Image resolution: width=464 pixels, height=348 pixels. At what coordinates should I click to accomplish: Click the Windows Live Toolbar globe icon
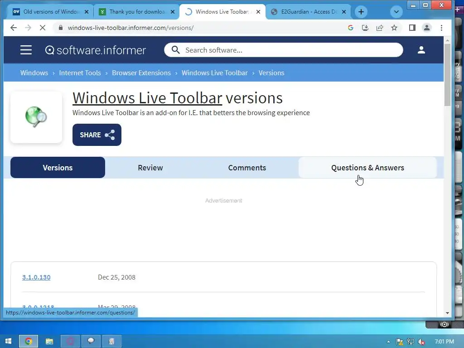pos(36,117)
